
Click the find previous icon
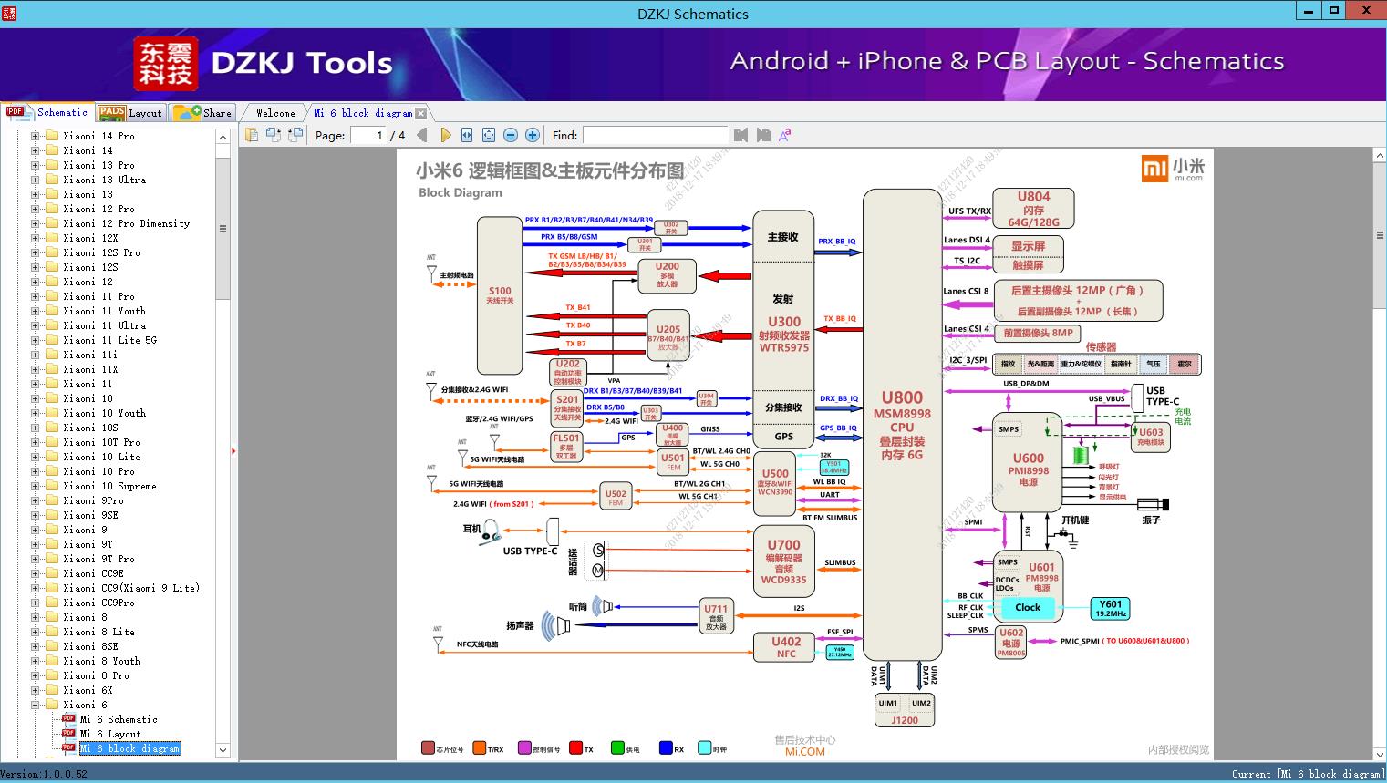click(x=740, y=135)
